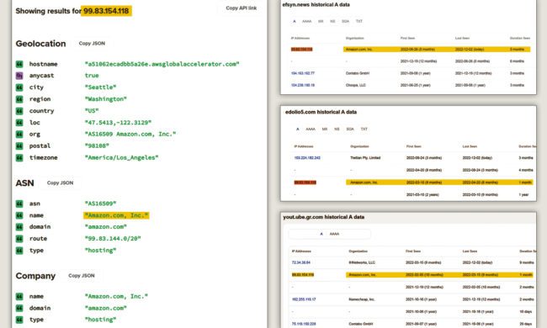547x328 pixels.
Task: Click First Seen column header in efsyn.news panel
Action: [x=407, y=39]
